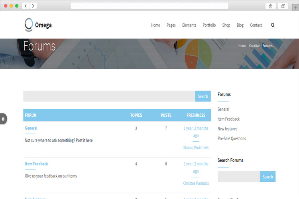The image size is (299, 199).
Task: Open the browser tabs overview icon
Action: pos(283,6)
